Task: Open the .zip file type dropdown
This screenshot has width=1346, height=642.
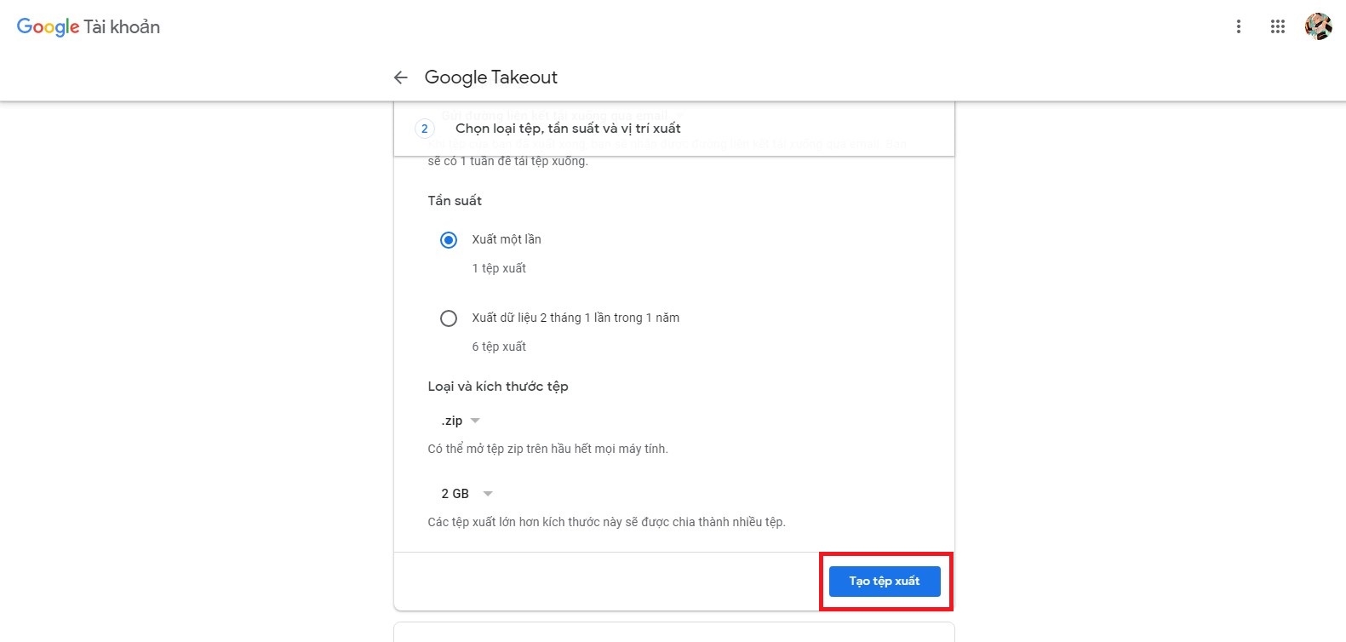Action: coord(461,421)
